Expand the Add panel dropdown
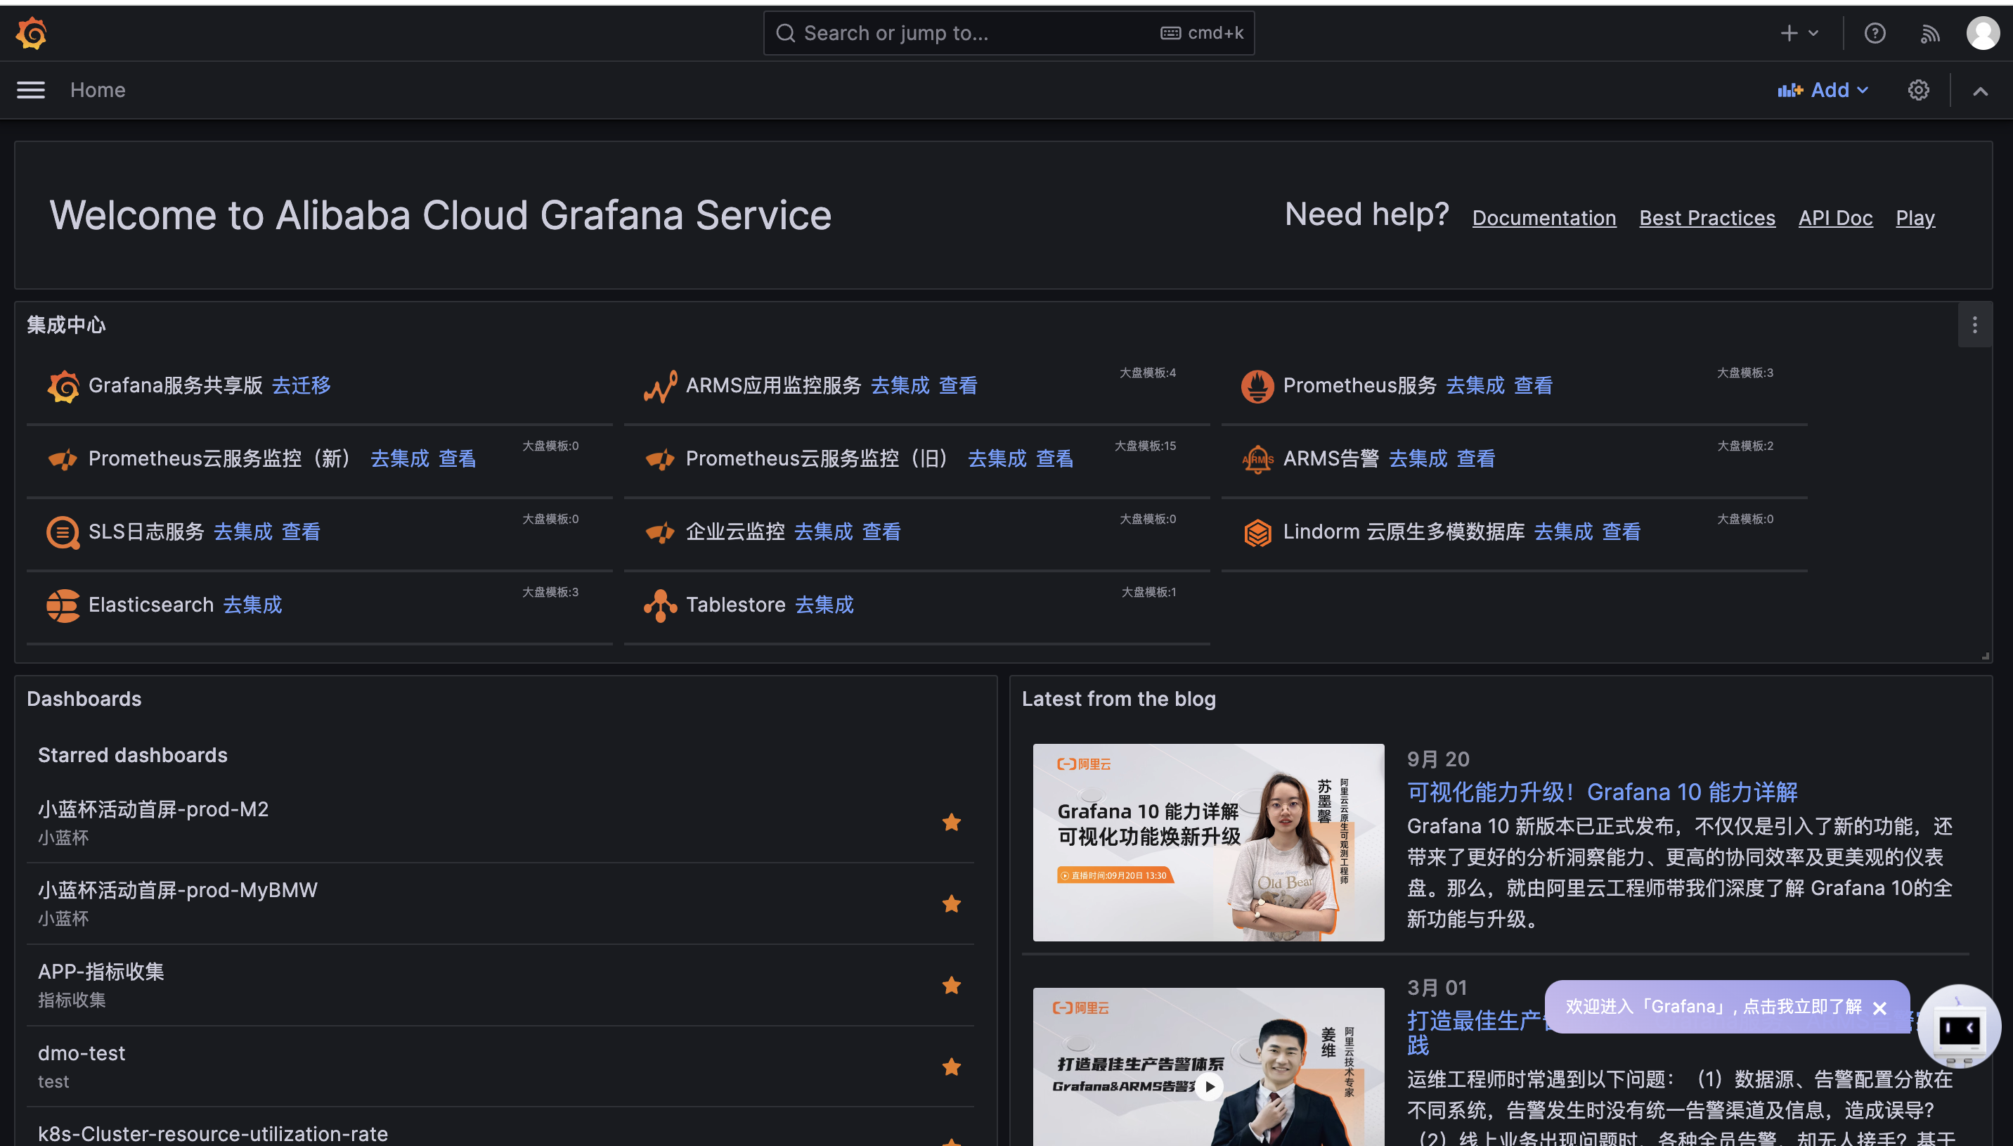This screenshot has height=1146, width=2013. [x=1823, y=90]
